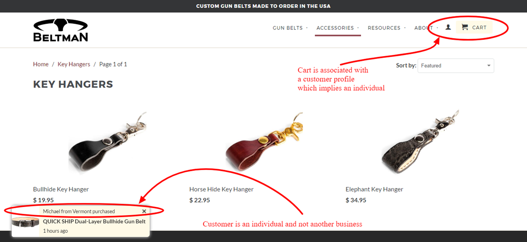The height and width of the screenshot is (242, 527).
Task: Open the customer account profile icon
Action: click(x=448, y=27)
